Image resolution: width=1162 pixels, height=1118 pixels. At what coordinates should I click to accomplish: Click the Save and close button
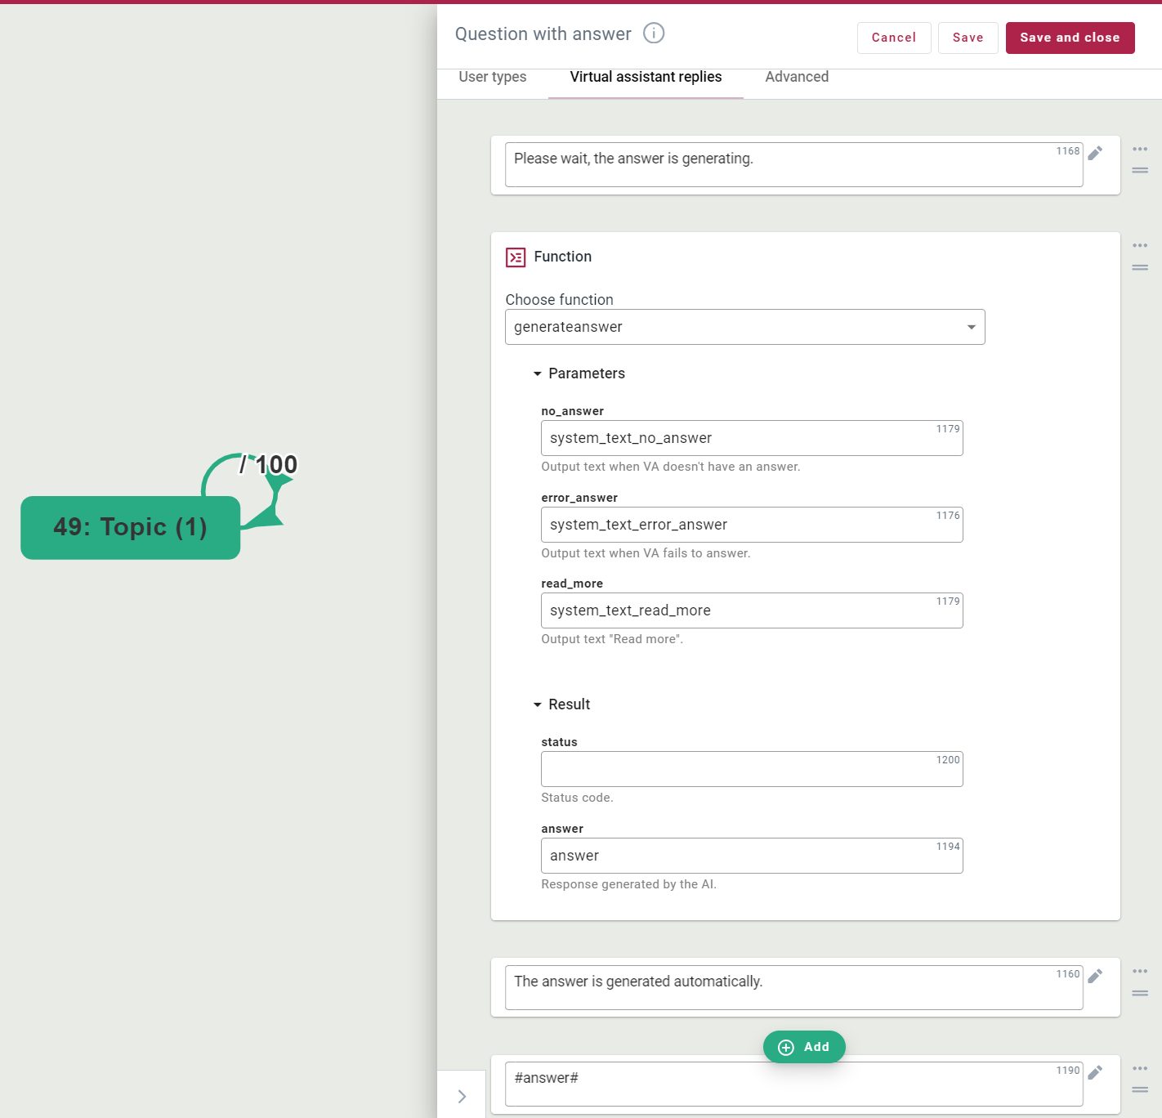pyautogui.click(x=1069, y=38)
